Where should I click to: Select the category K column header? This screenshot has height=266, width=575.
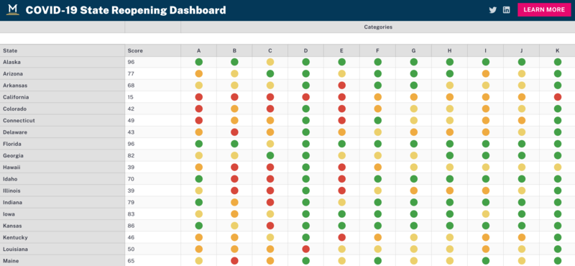(558, 50)
